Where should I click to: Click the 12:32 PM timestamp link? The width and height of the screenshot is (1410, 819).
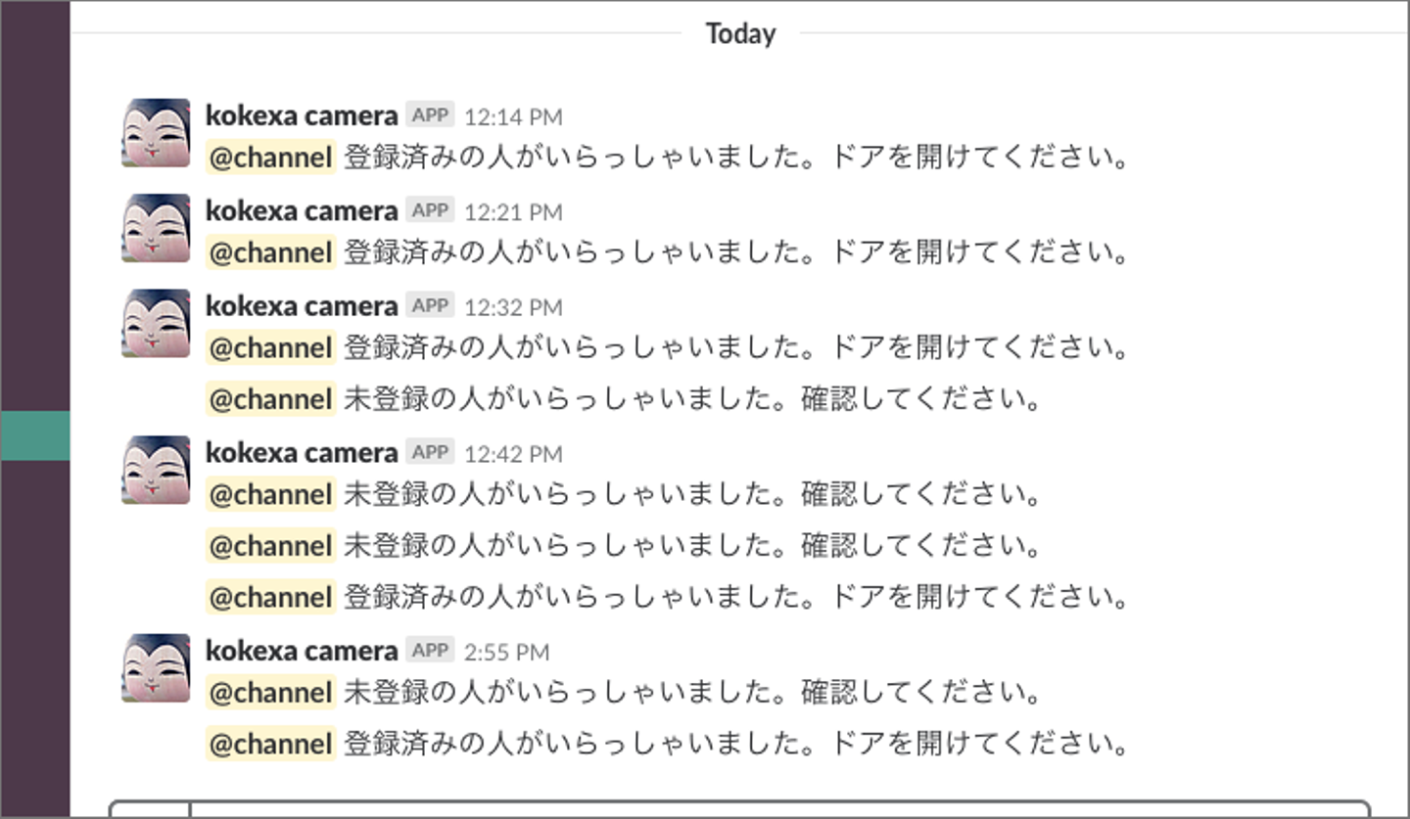pyautogui.click(x=513, y=307)
